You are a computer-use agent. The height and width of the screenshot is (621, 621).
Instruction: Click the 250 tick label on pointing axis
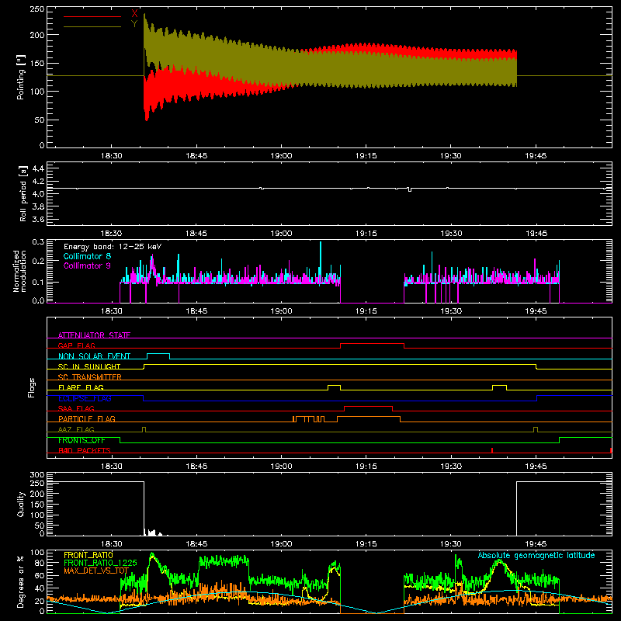coord(37,9)
